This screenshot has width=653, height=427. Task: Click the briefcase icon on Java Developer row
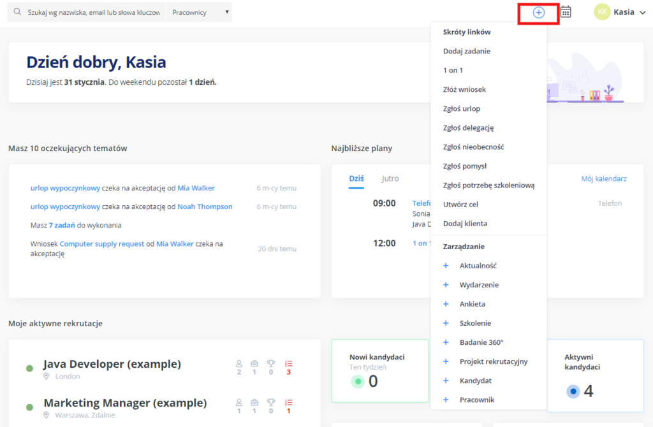255,365
